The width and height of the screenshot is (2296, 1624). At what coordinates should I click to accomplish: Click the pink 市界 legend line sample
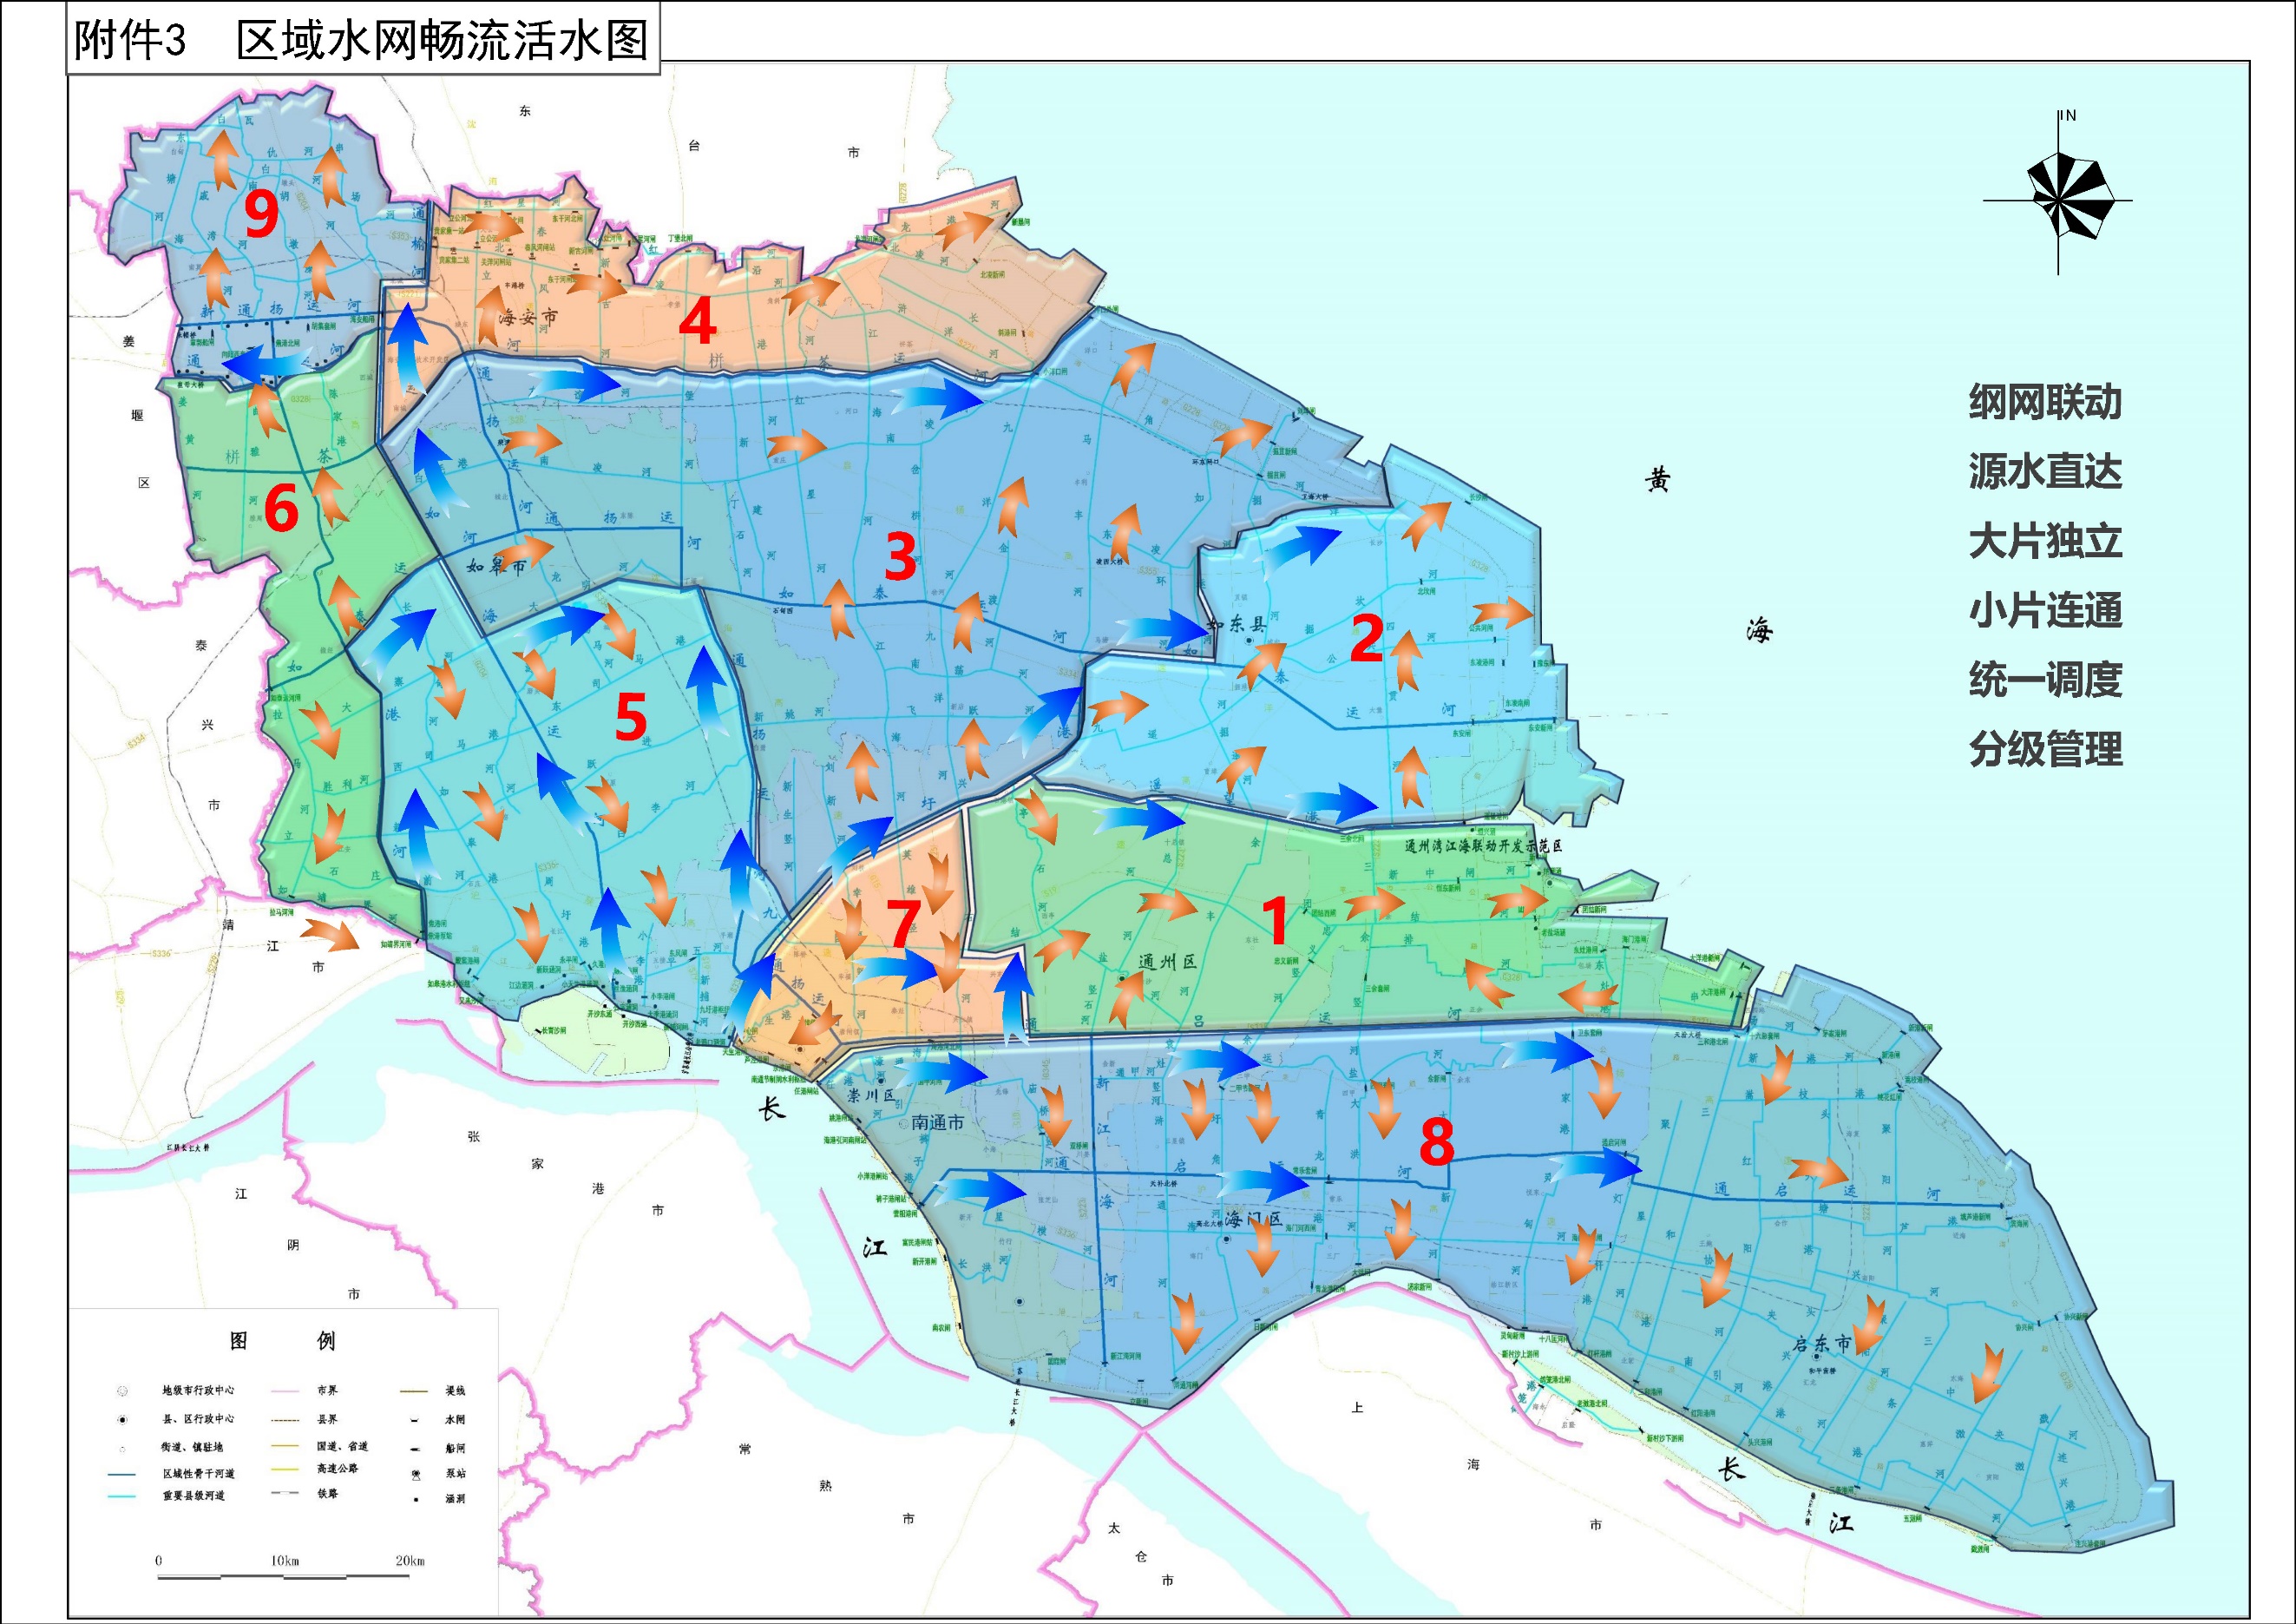click(x=285, y=1391)
